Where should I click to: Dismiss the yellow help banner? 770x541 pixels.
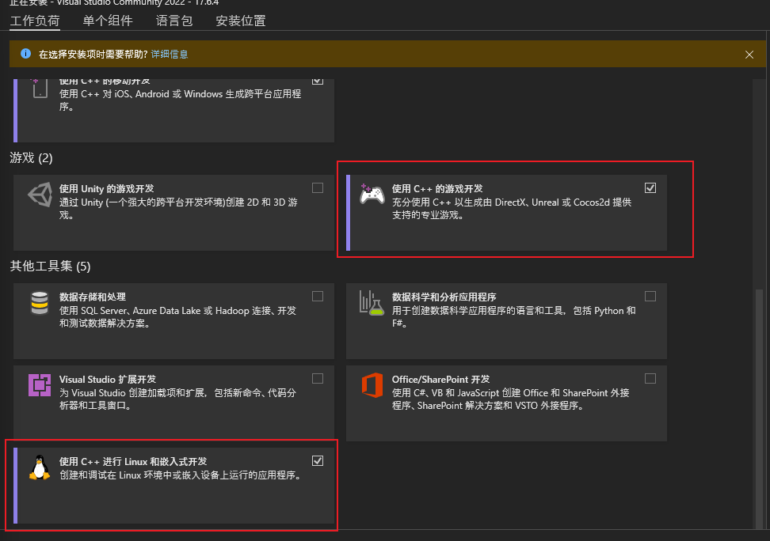click(x=749, y=55)
